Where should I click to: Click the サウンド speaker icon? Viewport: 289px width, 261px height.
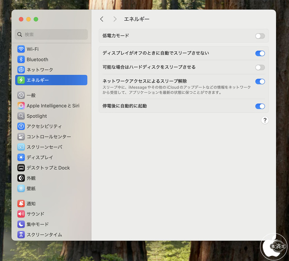coord(21,214)
